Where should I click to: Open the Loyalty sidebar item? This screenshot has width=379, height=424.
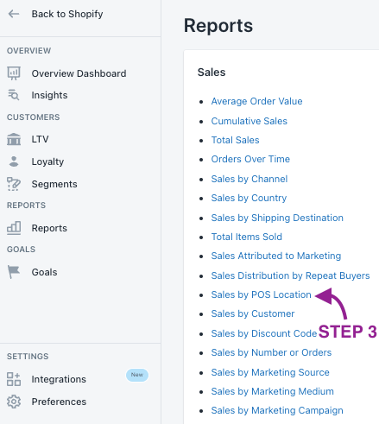(x=47, y=161)
